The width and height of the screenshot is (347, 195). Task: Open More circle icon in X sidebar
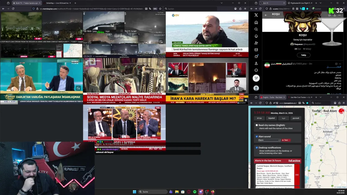click(256, 70)
